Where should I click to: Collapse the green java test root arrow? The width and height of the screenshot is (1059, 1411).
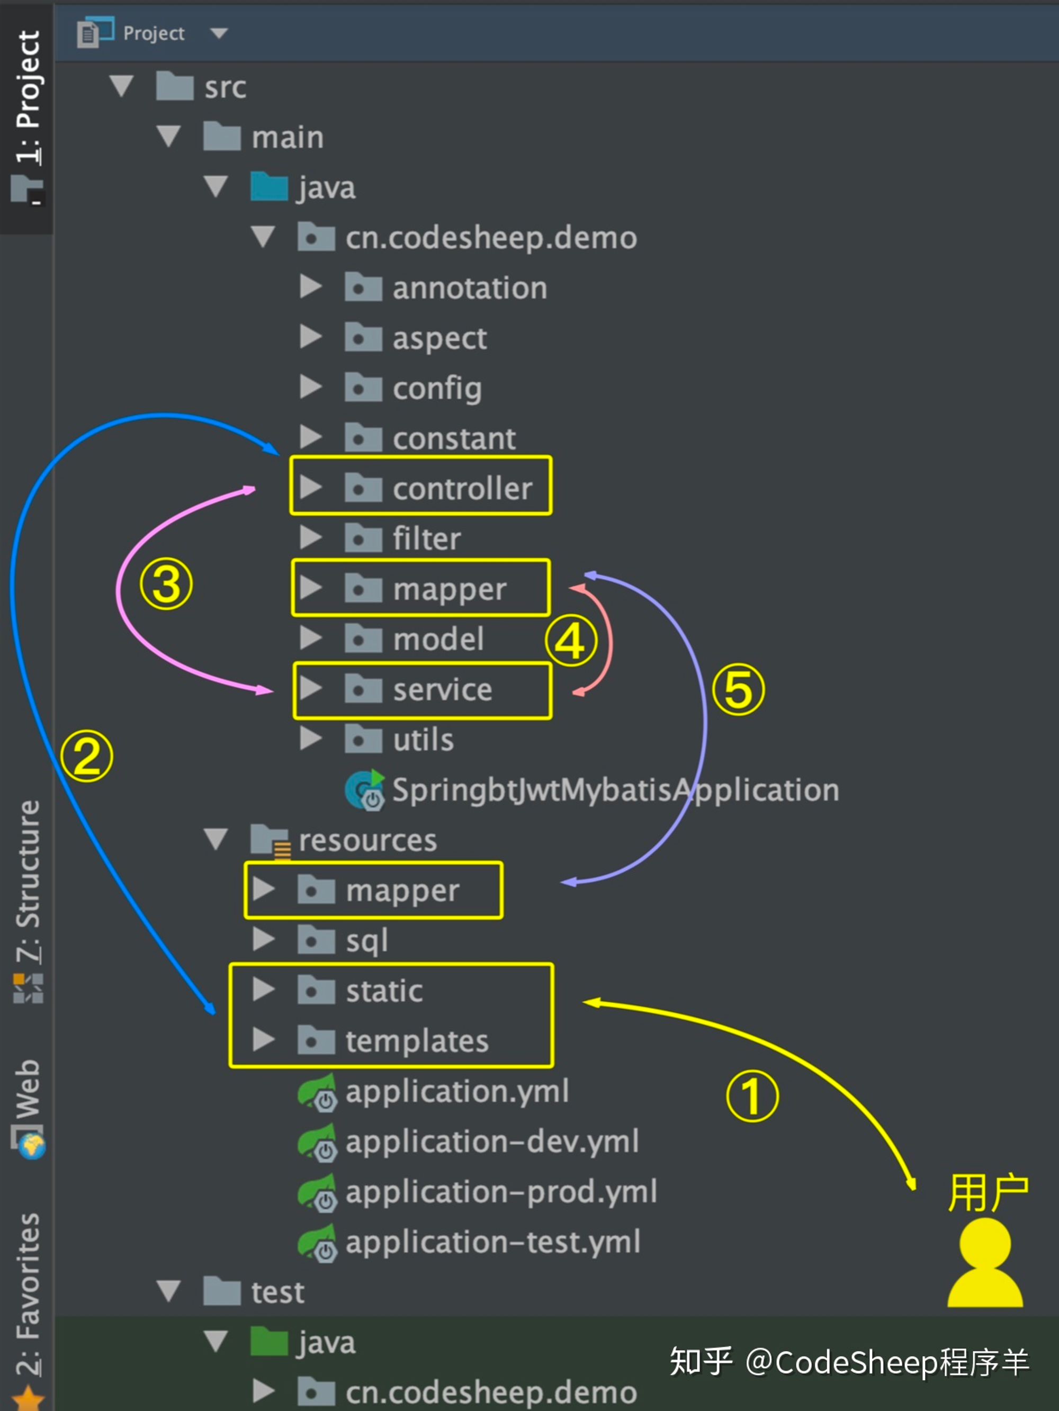[x=216, y=1341]
